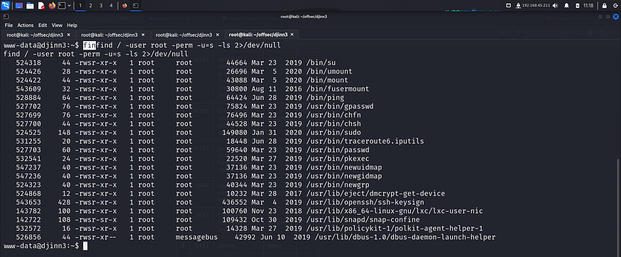Click the /bin/umount path text
The width and height of the screenshot is (621, 257).
click(x=329, y=72)
